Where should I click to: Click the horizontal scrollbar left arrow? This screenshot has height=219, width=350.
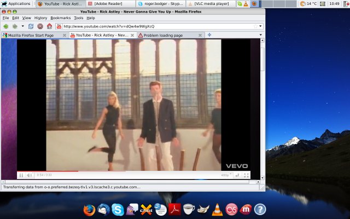pos(3,182)
